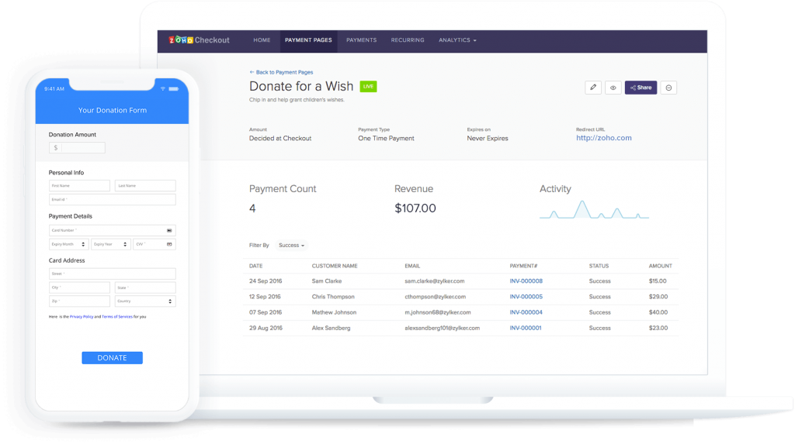This screenshot has height=444, width=795.
Task: Open the Success filter dropdown
Action: pos(292,245)
